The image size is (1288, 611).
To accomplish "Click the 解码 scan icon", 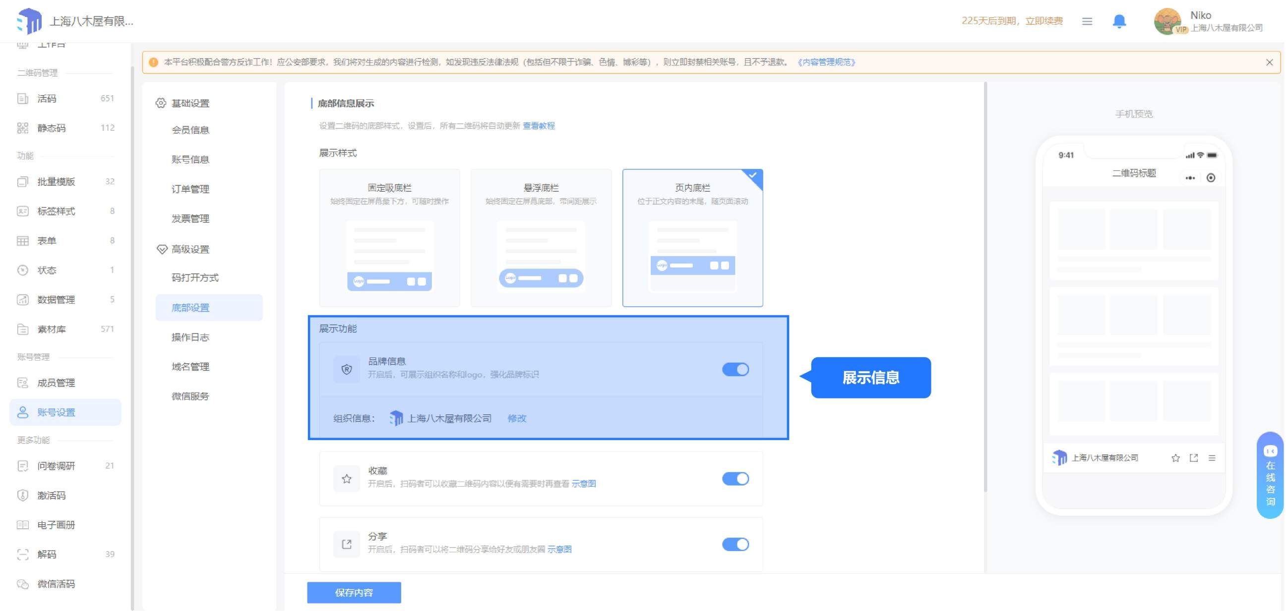I will click(22, 554).
